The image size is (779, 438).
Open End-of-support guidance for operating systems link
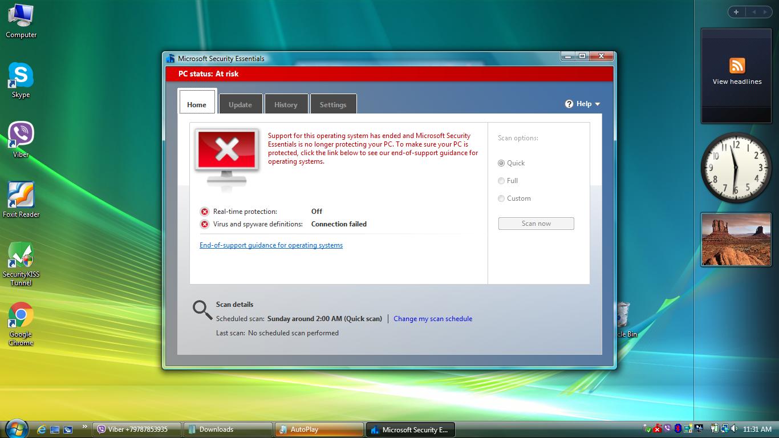[271, 245]
